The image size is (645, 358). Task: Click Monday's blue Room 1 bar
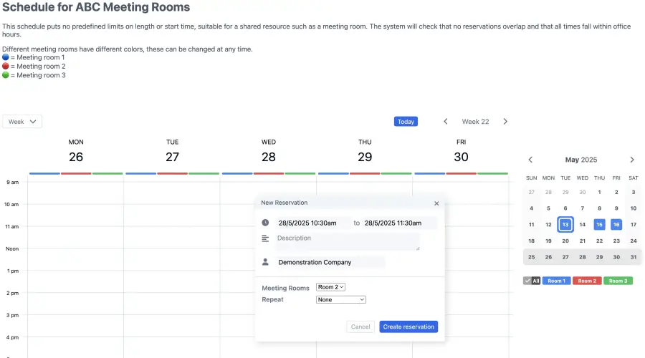(44, 173)
